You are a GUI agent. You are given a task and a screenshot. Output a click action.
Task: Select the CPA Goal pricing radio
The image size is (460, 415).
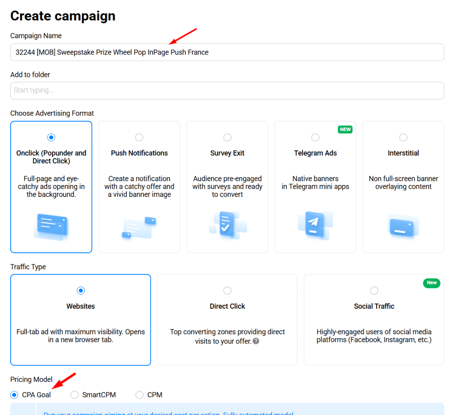pos(14,395)
